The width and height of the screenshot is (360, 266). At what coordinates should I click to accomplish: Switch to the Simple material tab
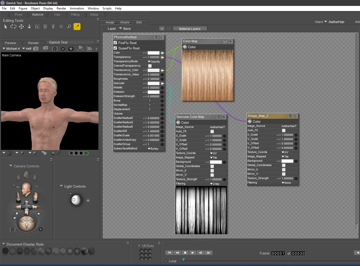point(125,22)
